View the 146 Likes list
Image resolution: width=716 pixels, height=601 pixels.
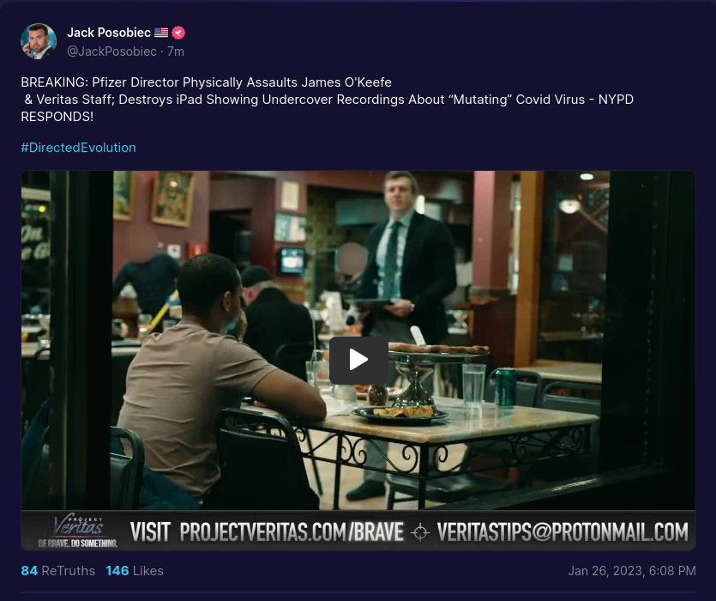pyautogui.click(x=134, y=571)
